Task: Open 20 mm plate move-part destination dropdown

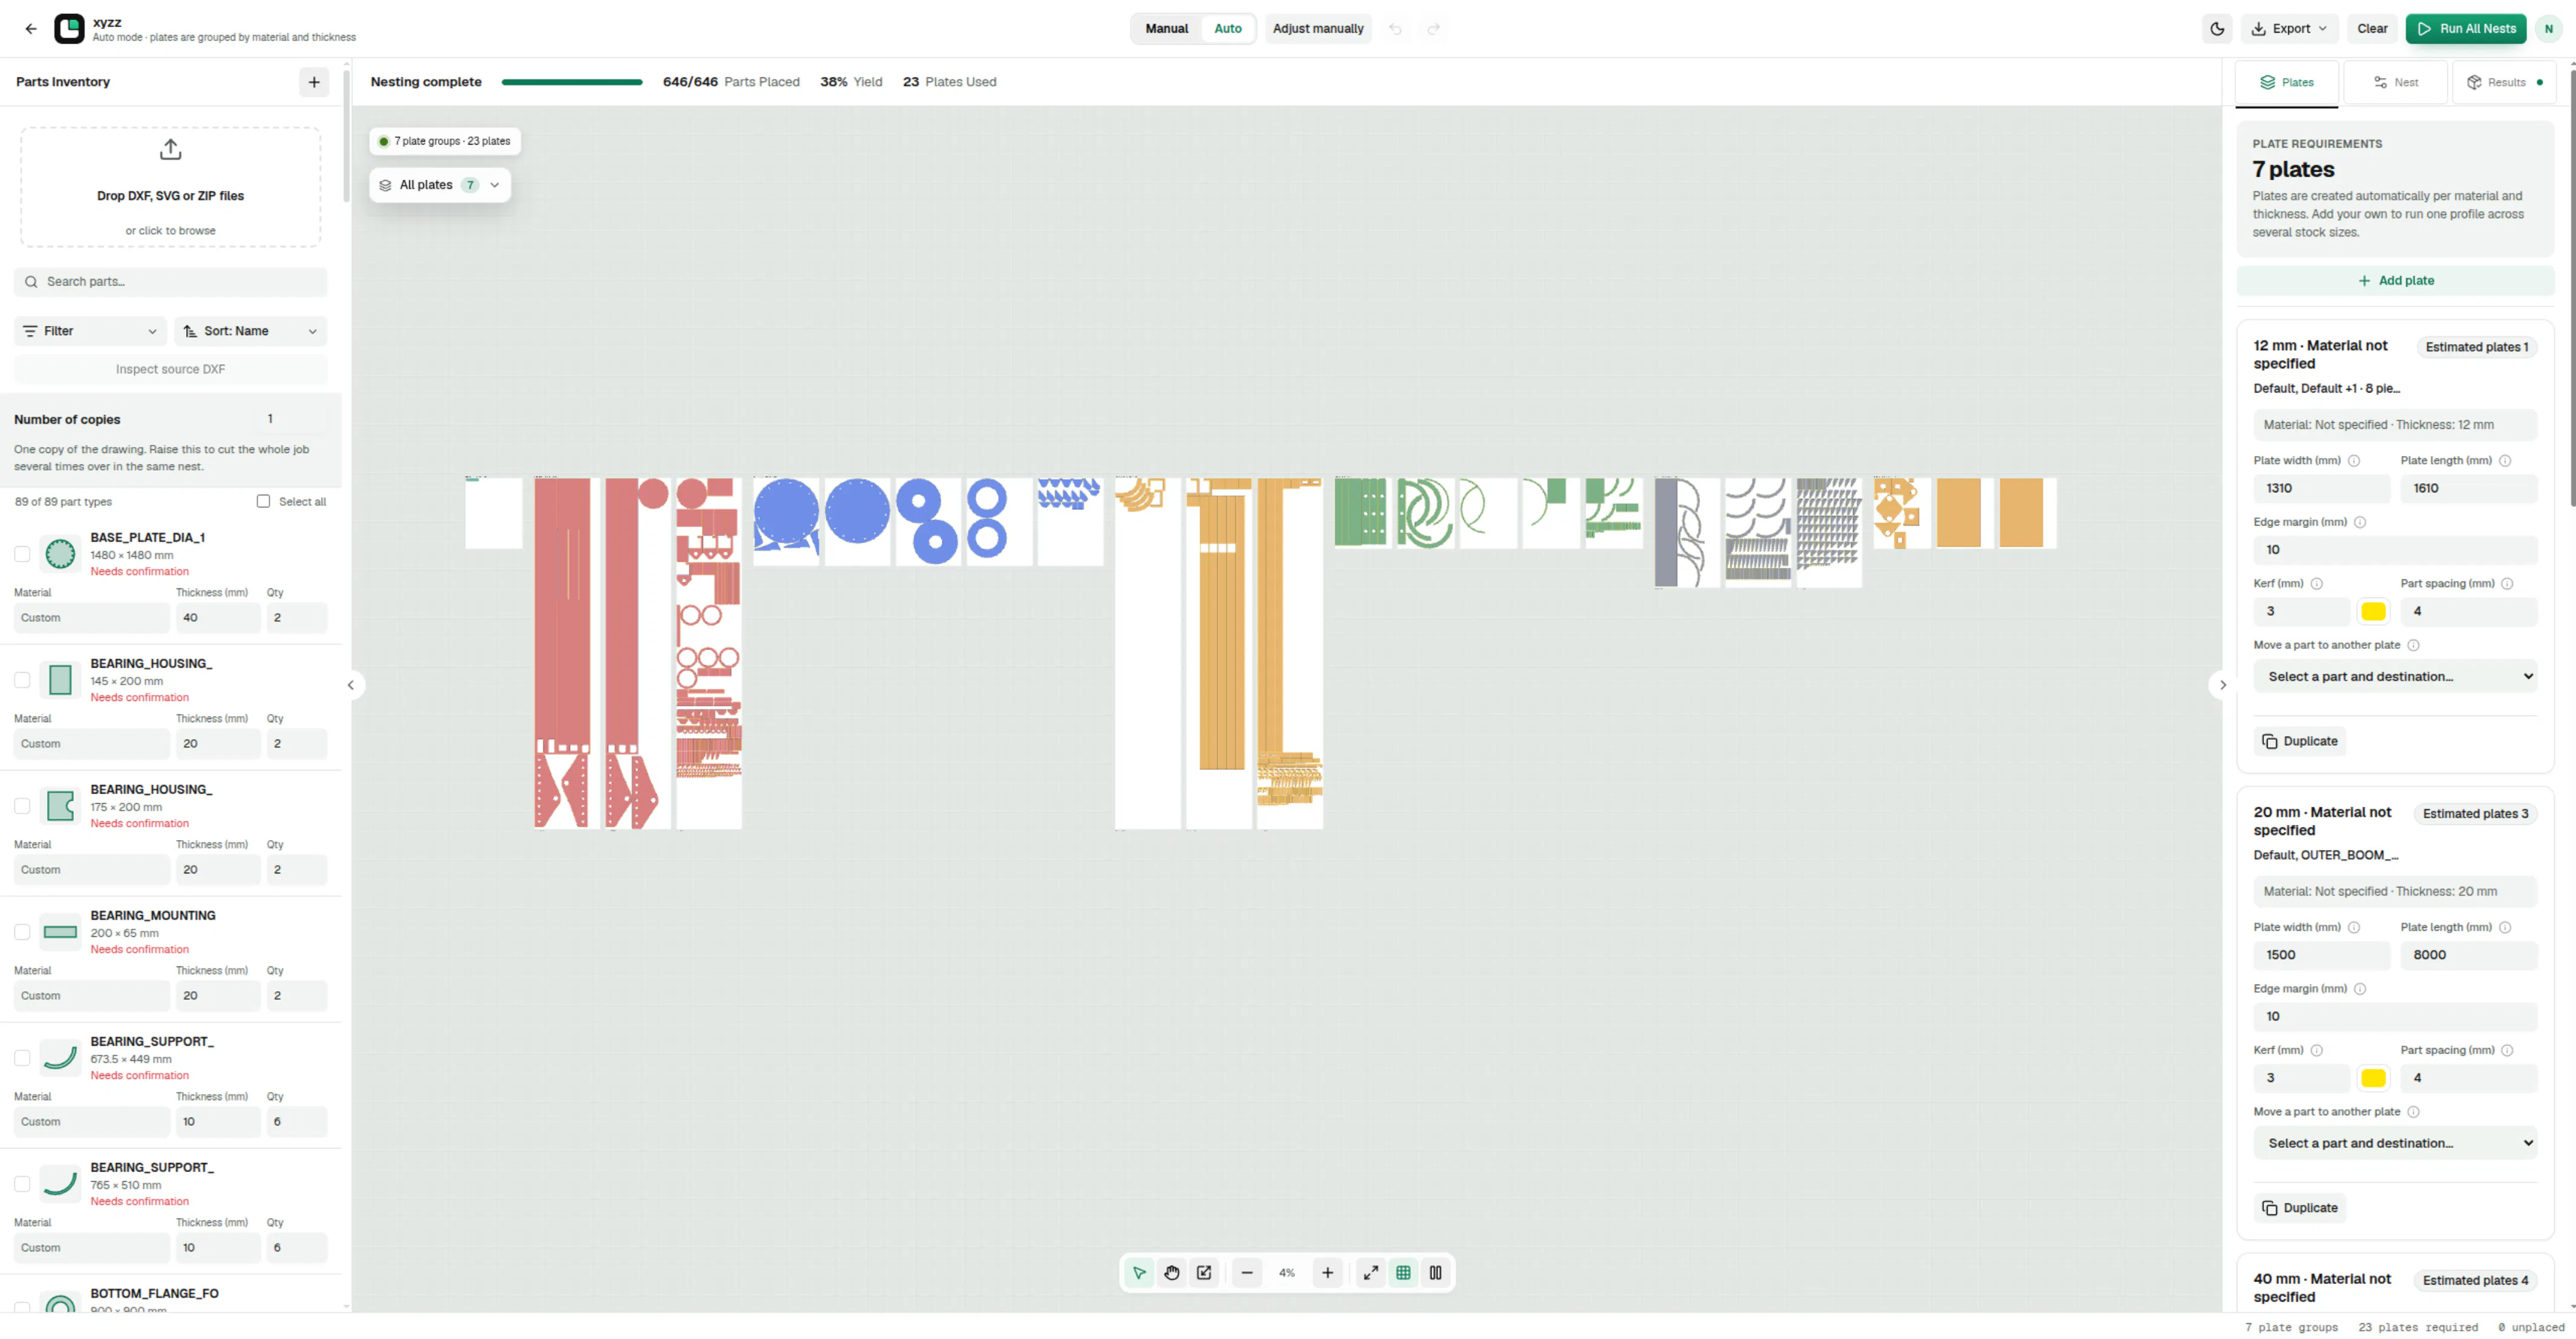Action: pos(2395,1143)
